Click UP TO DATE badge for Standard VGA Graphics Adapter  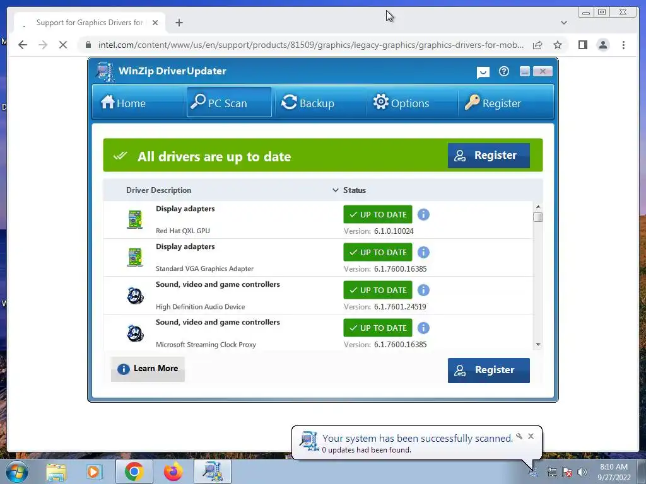tap(378, 252)
